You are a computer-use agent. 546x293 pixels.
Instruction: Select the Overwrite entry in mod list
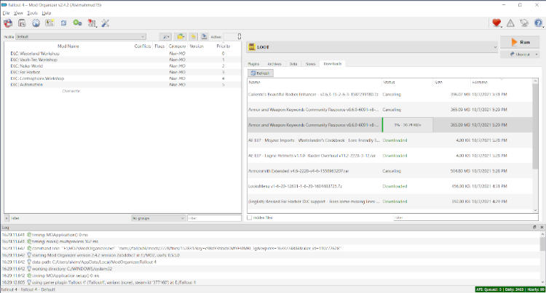point(71,91)
